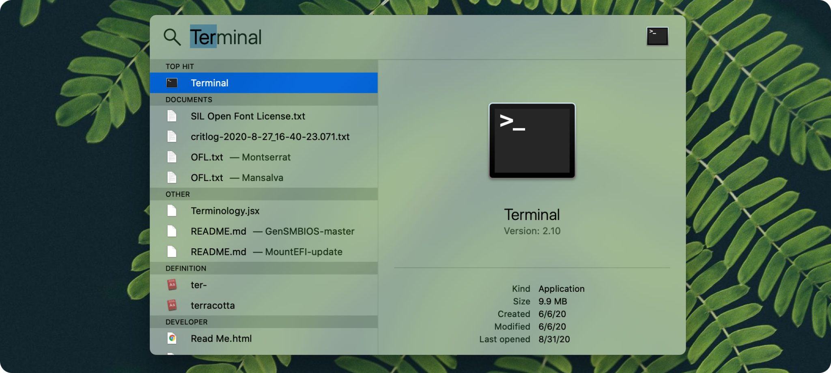This screenshot has height=373, width=831.
Task: Click dictionary icon beside terracotta
Action: 172,305
